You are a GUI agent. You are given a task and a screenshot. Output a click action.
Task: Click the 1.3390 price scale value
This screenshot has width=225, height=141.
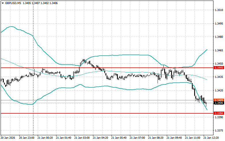pos(219,117)
